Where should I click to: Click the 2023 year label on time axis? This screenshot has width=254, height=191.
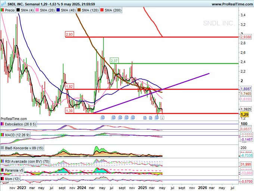click(x=21, y=188)
